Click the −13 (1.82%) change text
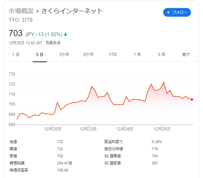This screenshot has width=203, height=178. pos(49,35)
